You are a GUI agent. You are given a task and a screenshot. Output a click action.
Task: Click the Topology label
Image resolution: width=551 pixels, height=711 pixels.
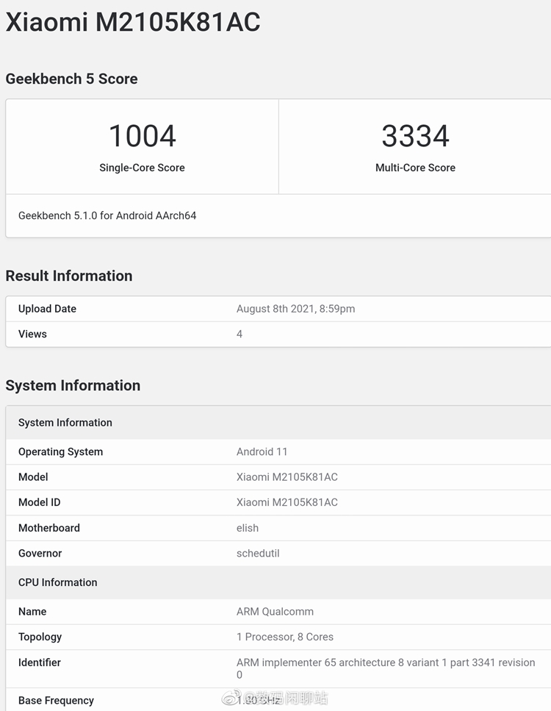(x=40, y=637)
